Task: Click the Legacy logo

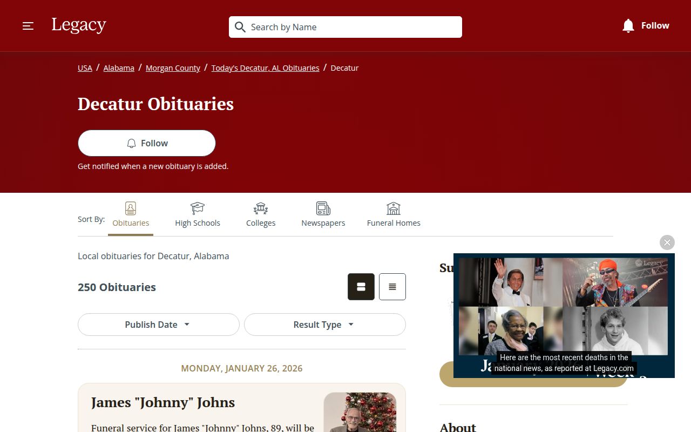Action: [x=79, y=25]
